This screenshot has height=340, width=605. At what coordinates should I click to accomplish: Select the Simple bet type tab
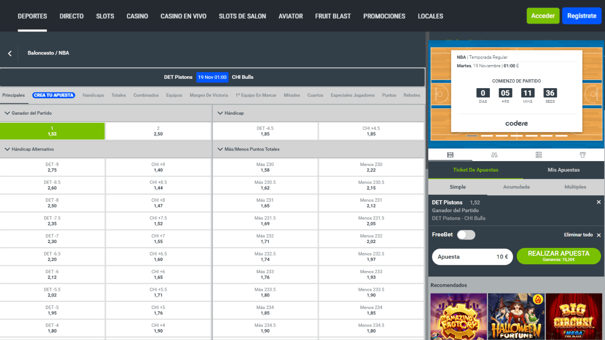click(458, 187)
